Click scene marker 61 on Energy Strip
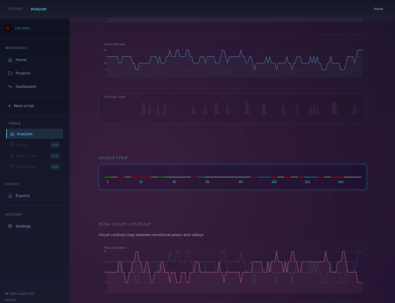 208,182
